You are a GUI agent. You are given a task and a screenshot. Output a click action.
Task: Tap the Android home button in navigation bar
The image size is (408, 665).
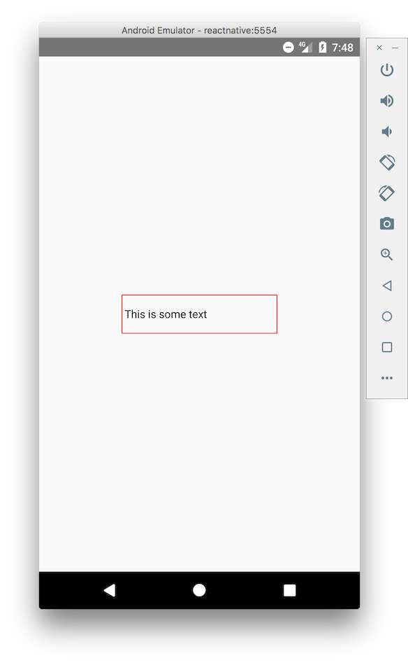199,590
